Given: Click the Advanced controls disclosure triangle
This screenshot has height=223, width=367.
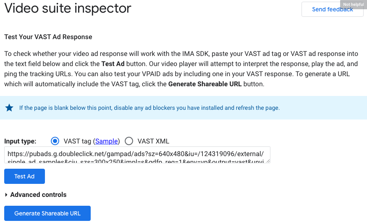Looking at the screenshot, I should coord(6,195).
